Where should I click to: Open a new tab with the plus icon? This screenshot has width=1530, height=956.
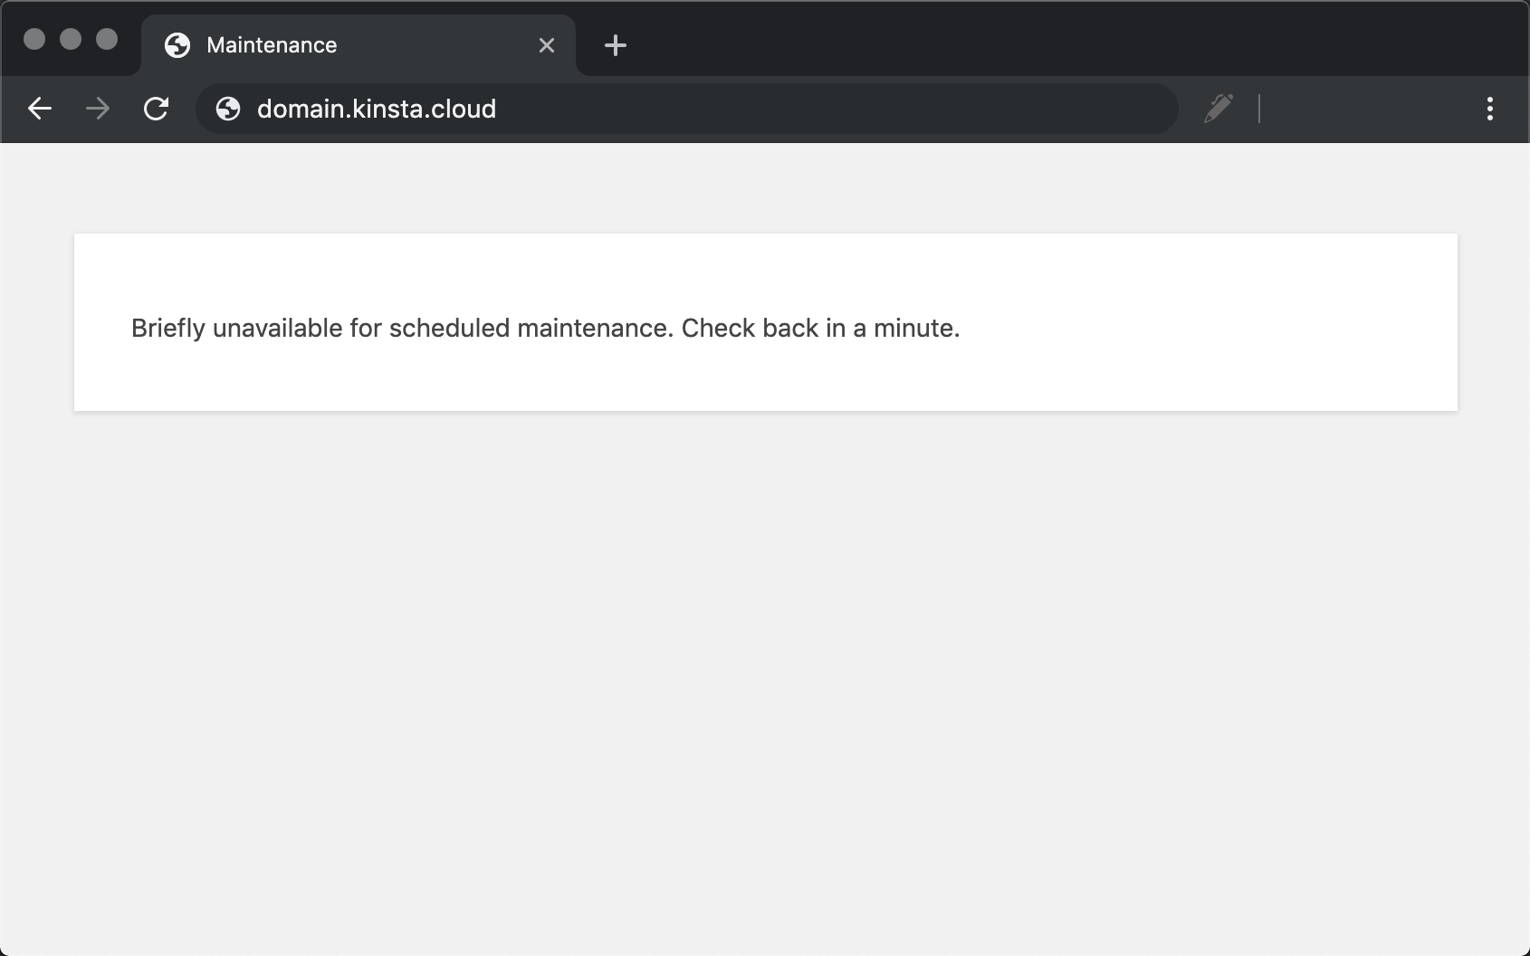click(616, 45)
